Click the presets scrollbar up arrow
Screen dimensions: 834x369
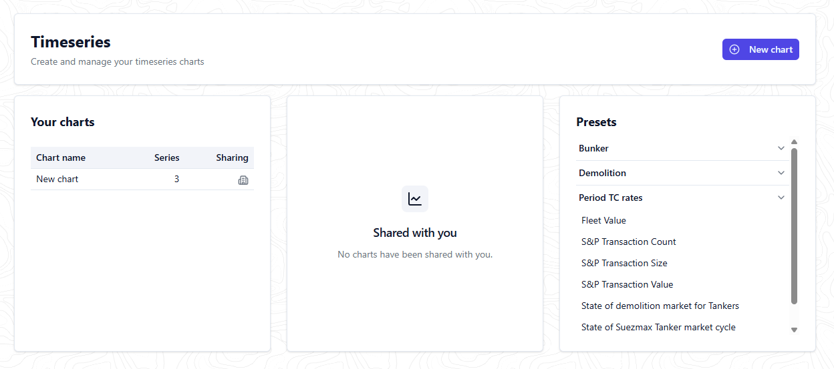coord(794,142)
